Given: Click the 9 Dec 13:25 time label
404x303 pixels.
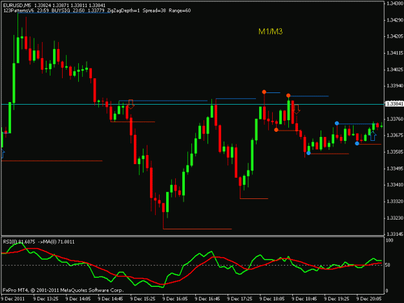Looking at the screenshot, I should (46, 299).
